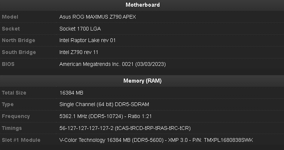Click the North Bridge label
This screenshot has height=150, width=284.
click(19, 40)
